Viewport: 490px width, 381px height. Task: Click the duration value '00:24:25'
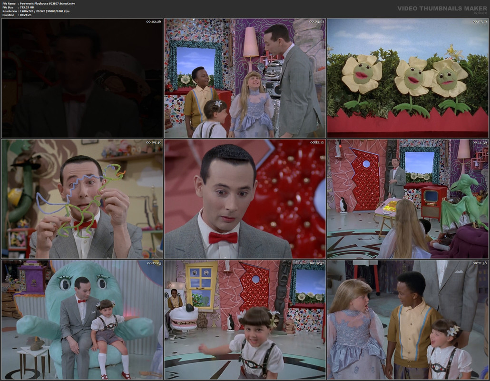pos(26,15)
